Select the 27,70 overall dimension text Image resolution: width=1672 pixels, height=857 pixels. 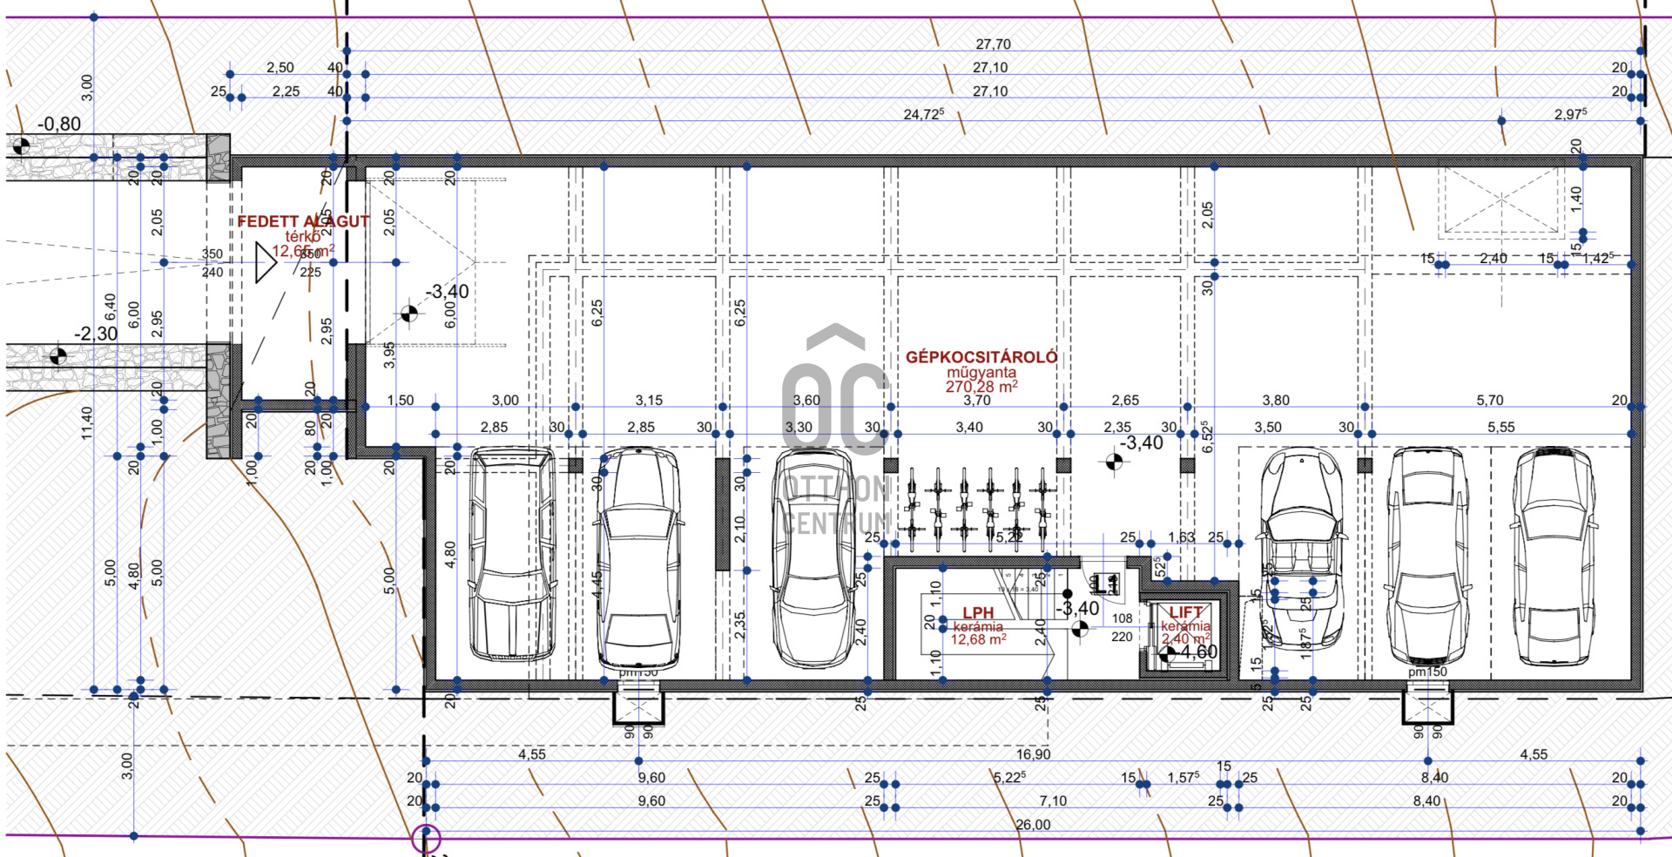[993, 44]
